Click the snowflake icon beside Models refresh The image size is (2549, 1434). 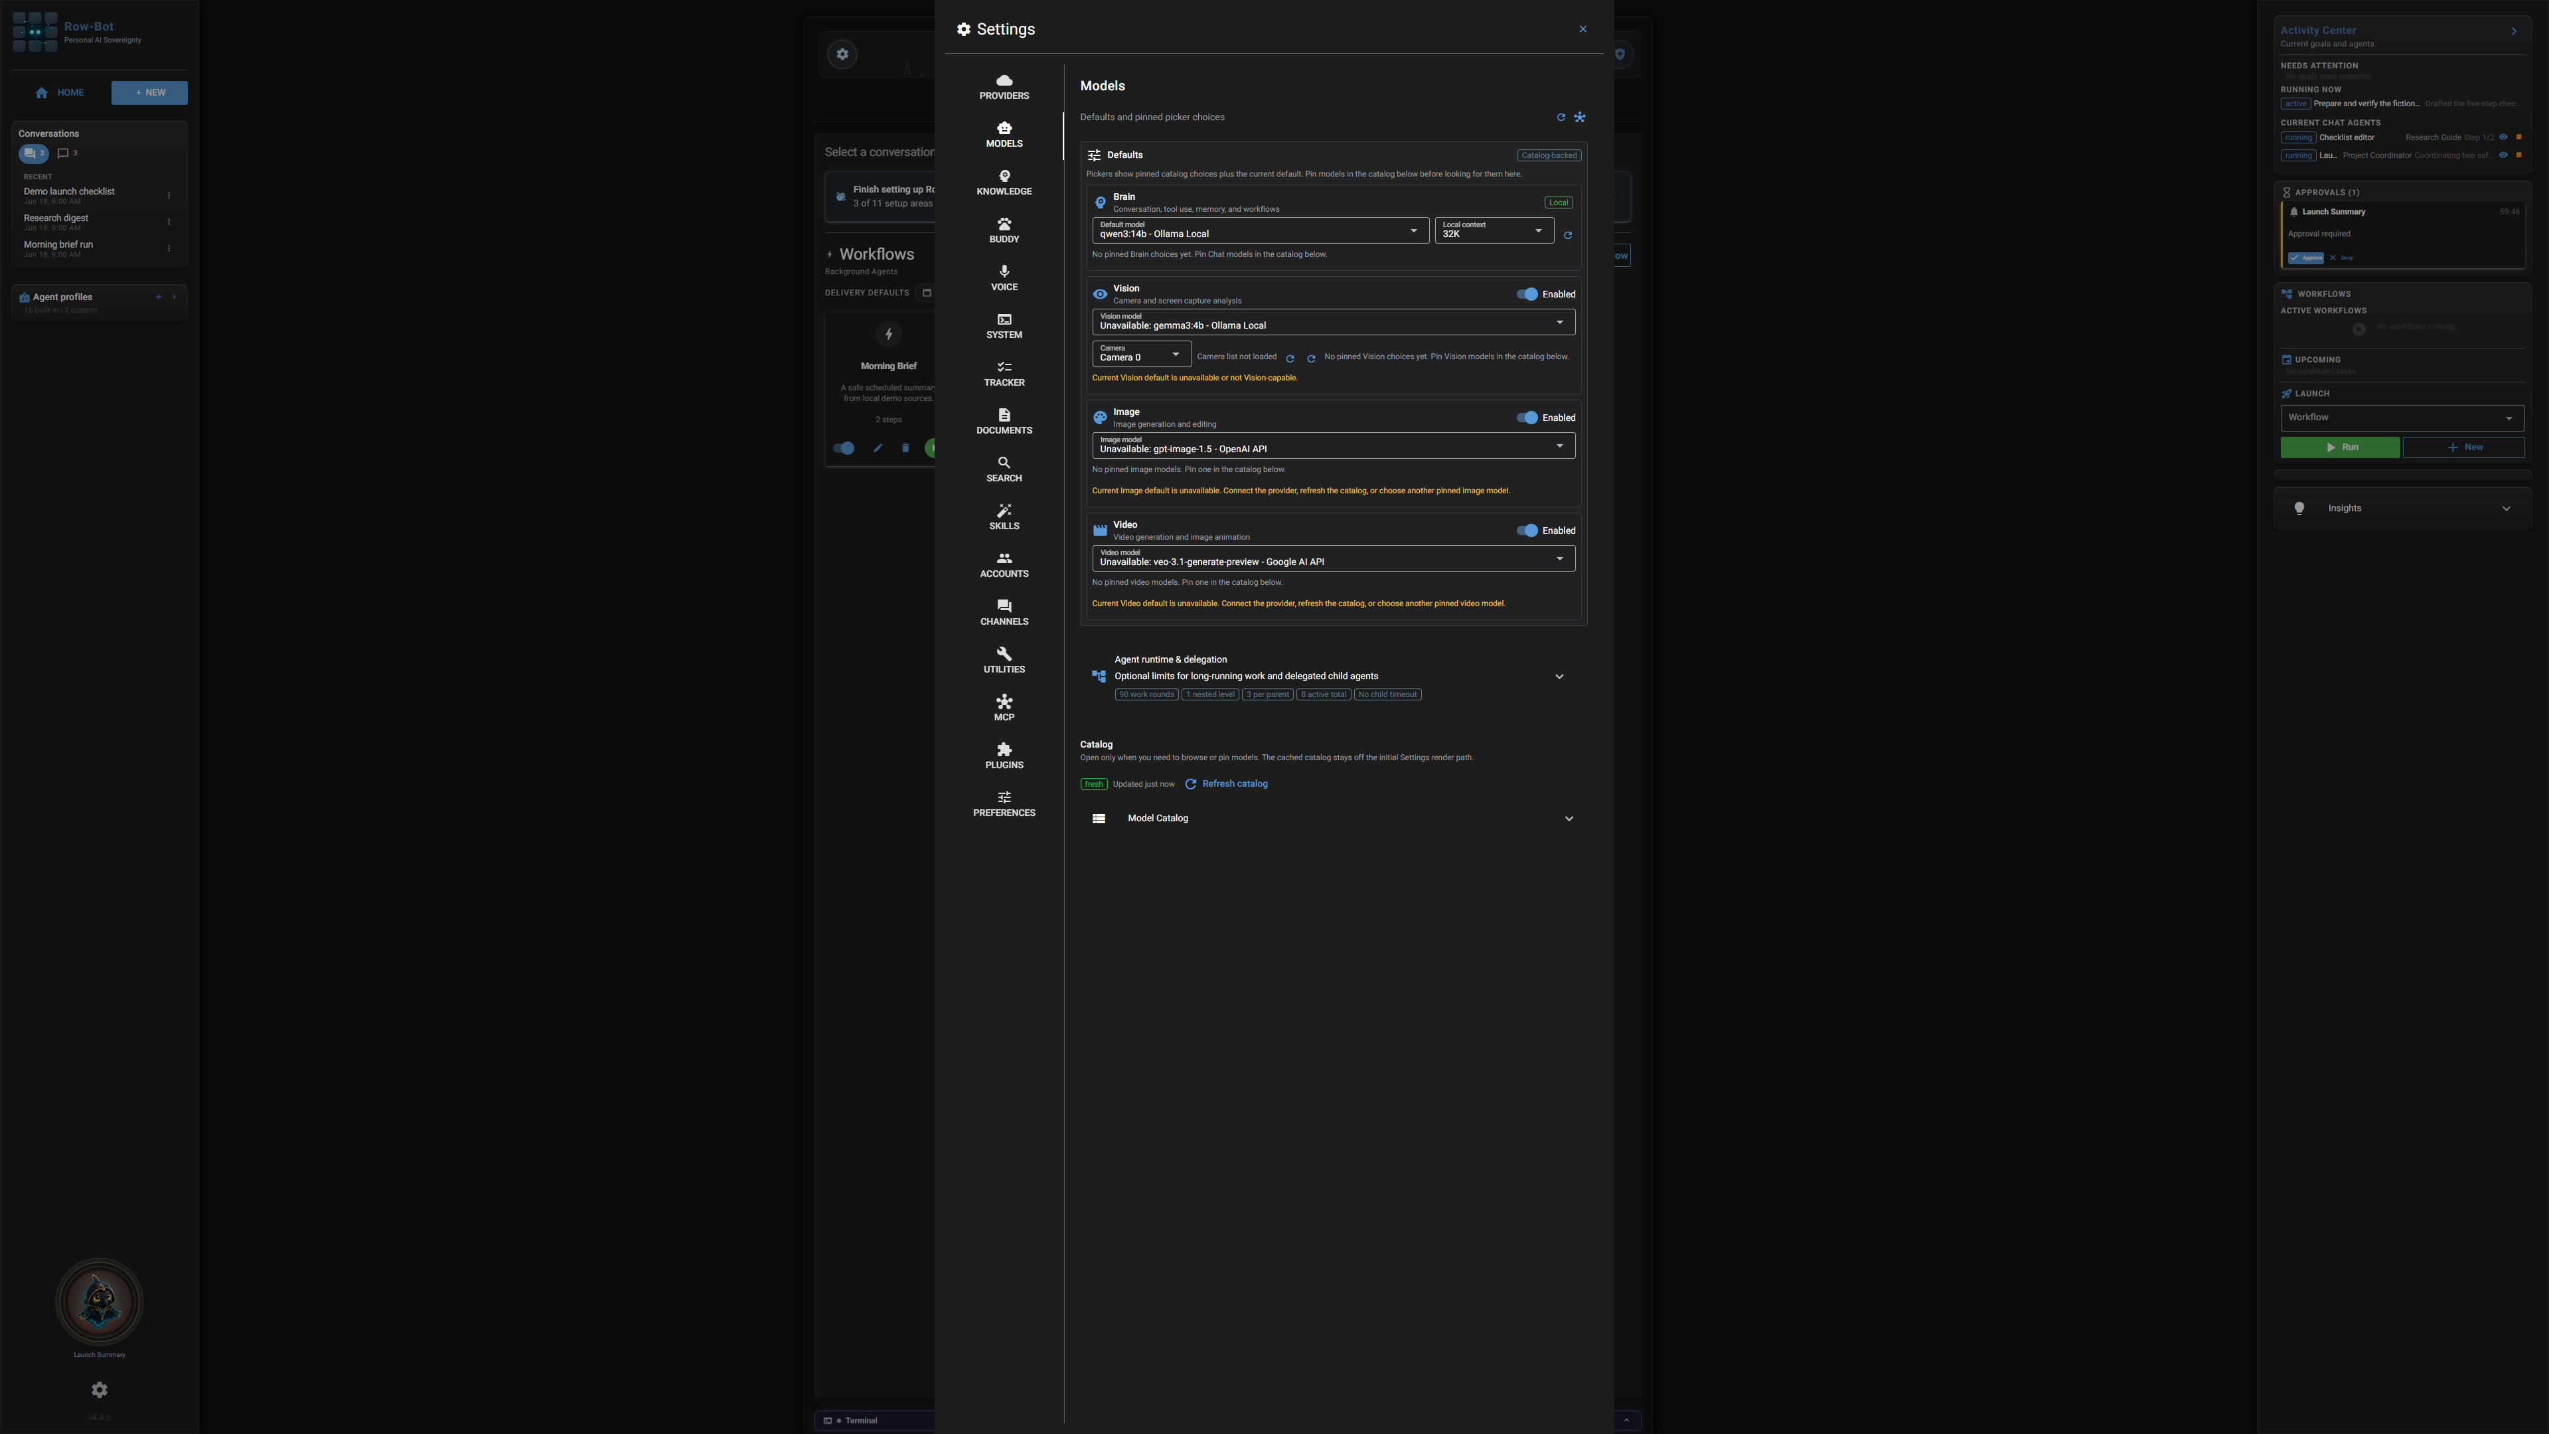tap(1579, 118)
